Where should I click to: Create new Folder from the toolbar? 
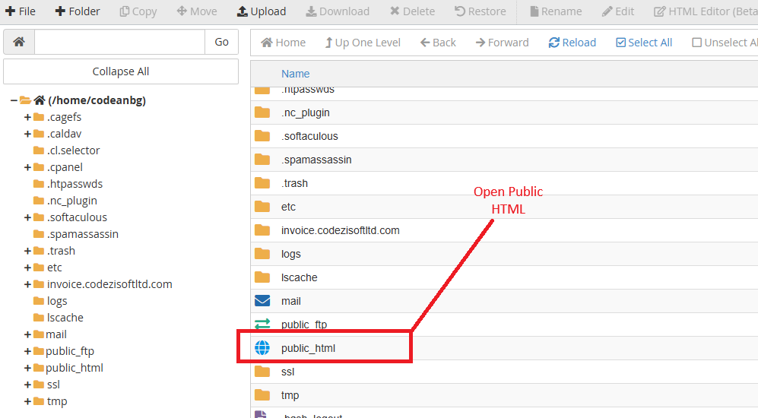78,11
